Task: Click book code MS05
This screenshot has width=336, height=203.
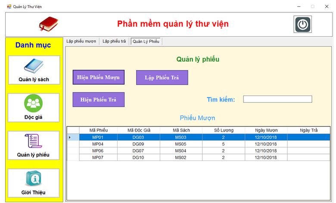Action: 181,144
